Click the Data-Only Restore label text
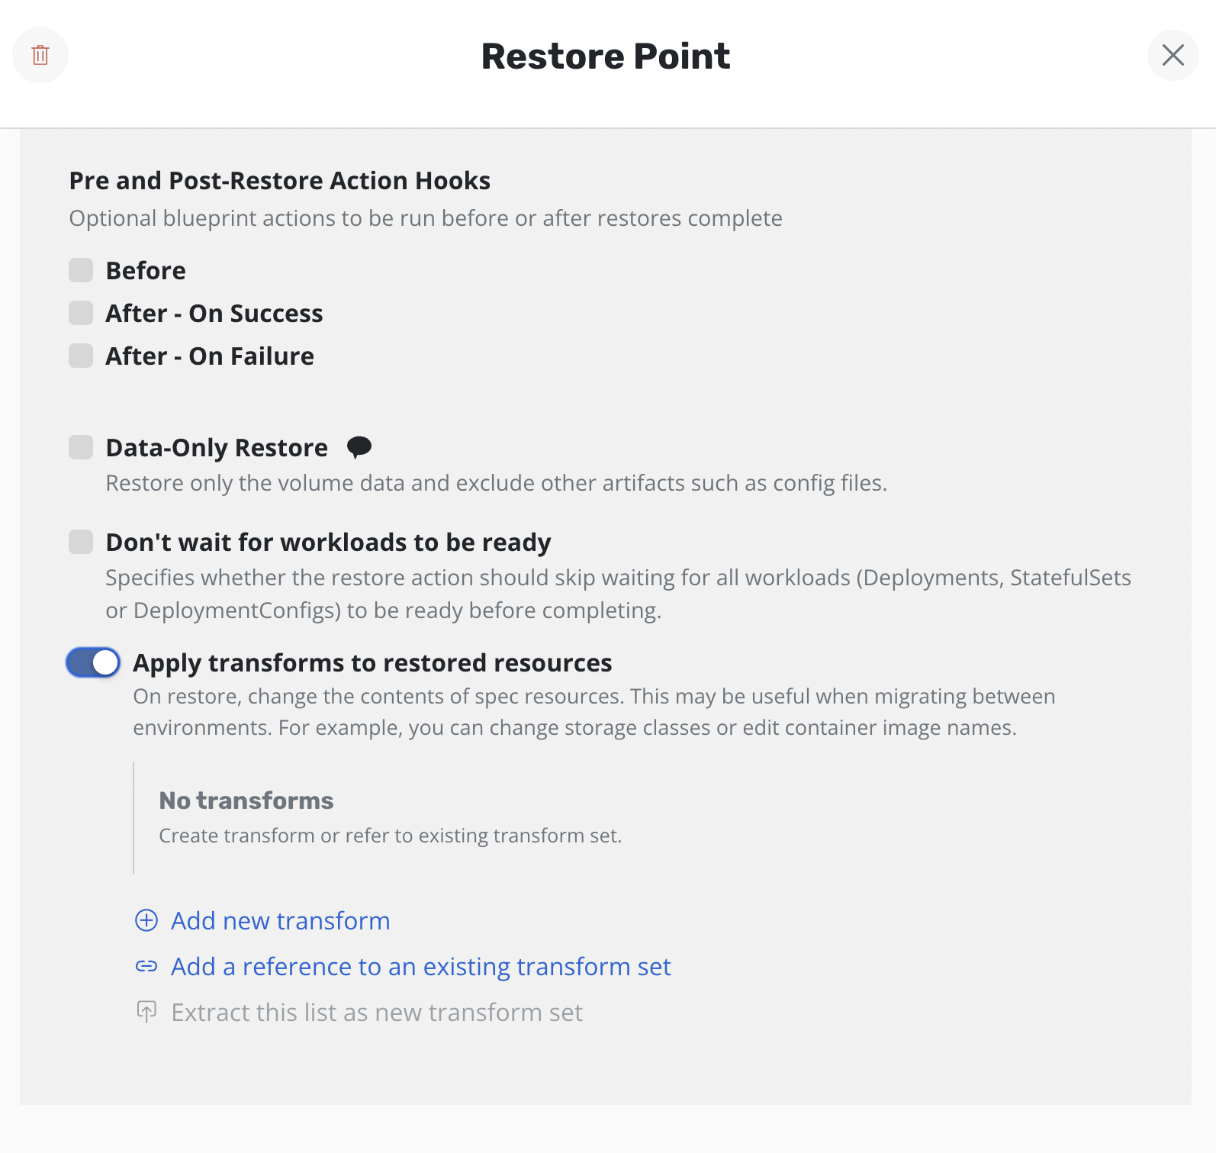Viewport: 1216px width, 1153px height. [217, 447]
